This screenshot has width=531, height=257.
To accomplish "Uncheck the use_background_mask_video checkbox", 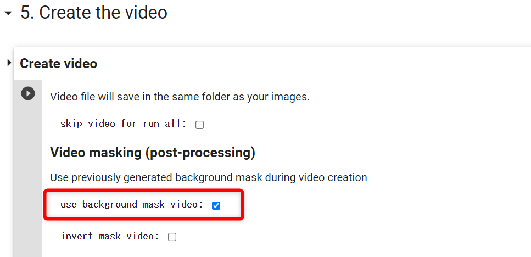I will (x=216, y=205).
